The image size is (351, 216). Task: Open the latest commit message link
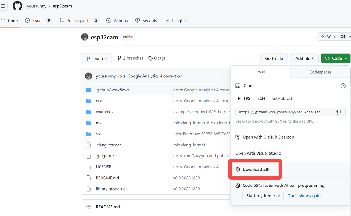point(149,76)
